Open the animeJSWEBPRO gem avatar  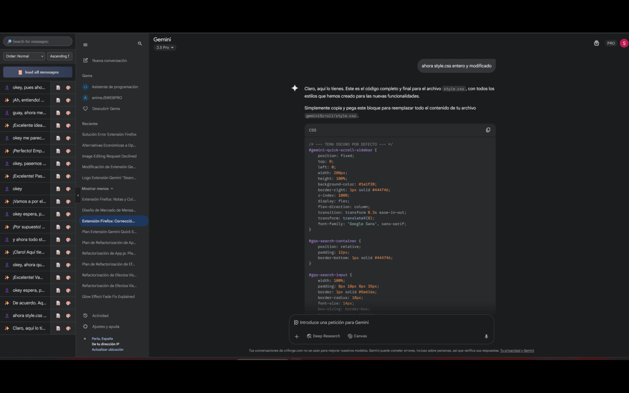pyautogui.click(x=86, y=98)
